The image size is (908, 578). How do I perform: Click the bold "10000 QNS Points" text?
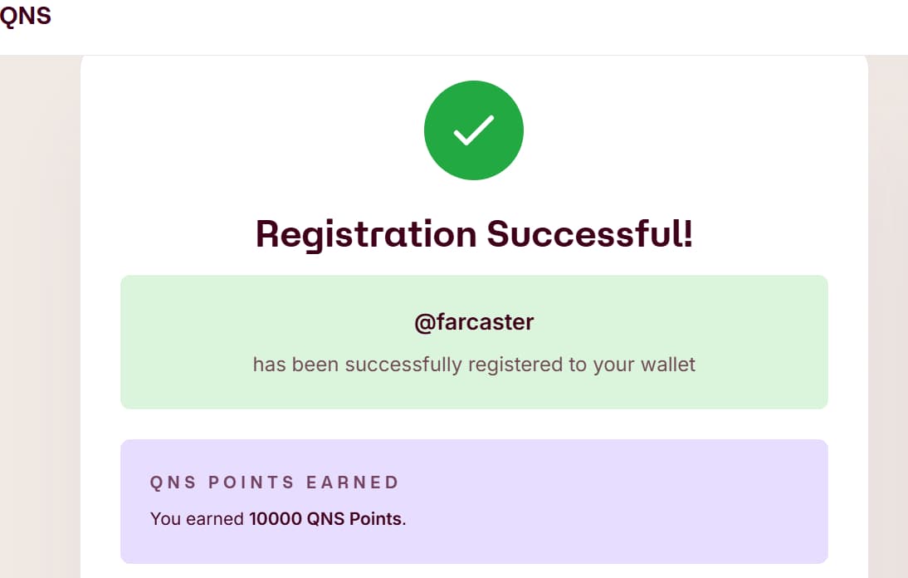click(325, 520)
